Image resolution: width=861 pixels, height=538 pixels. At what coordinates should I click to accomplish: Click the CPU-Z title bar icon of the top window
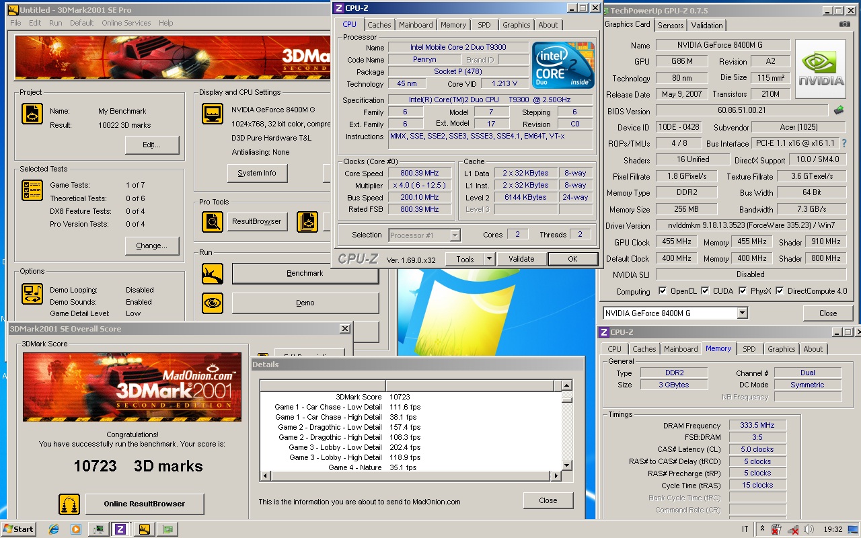(x=339, y=8)
